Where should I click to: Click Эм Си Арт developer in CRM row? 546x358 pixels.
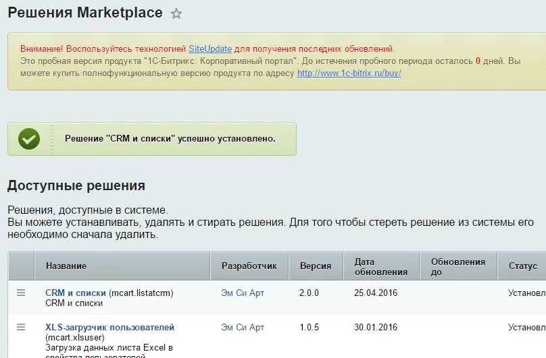click(x=243, y=293)
